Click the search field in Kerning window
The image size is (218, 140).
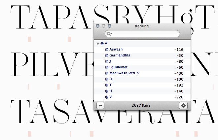[142, 34]
